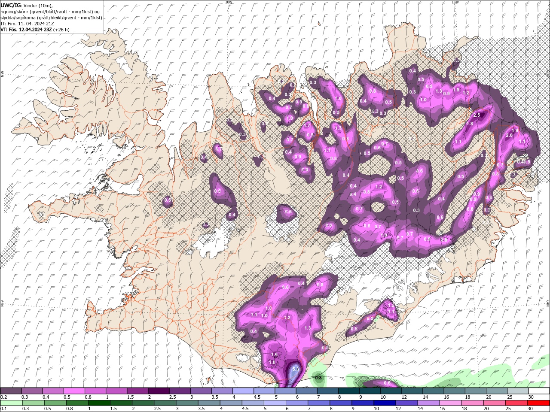Click the '2.0' value near the east coast
This screenshot has width=550, height=412.
click(510, 135)
